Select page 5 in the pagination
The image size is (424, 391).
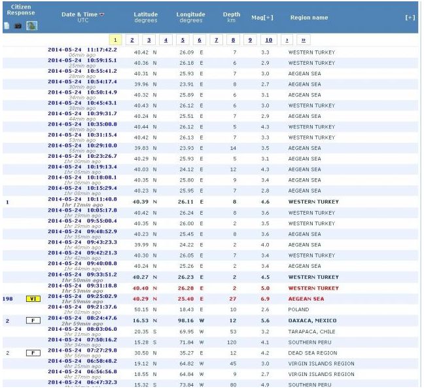[x=183, y=40]
